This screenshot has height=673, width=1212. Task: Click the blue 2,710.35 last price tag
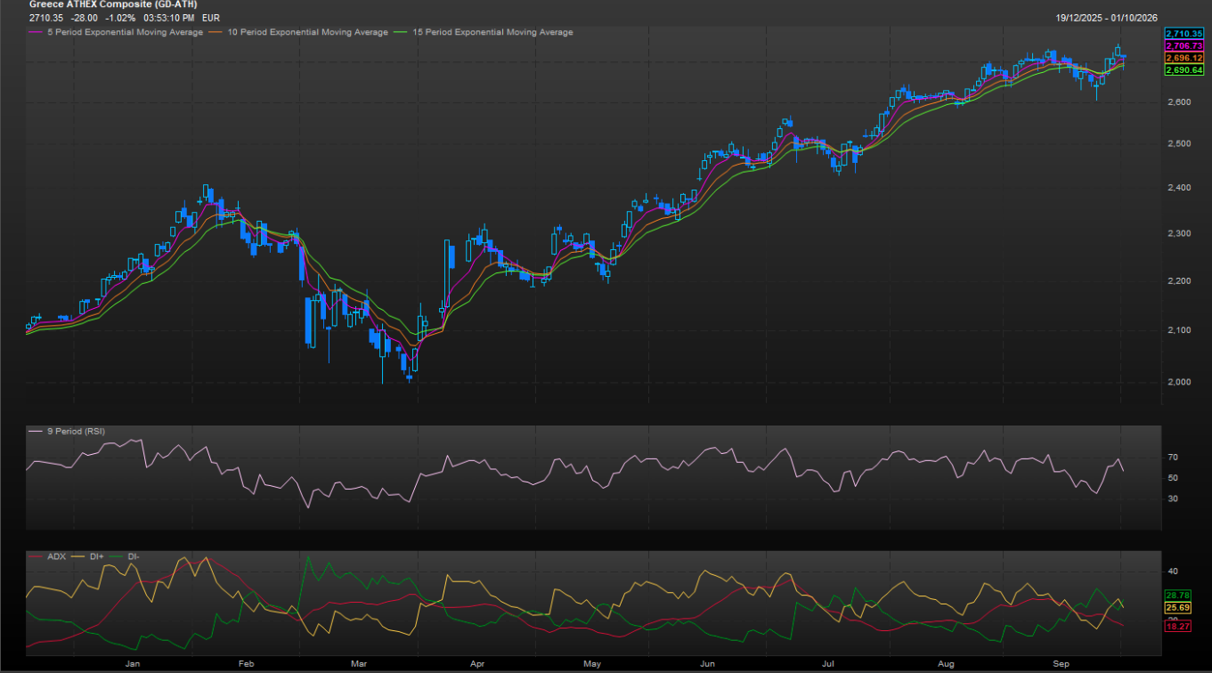1184,33
